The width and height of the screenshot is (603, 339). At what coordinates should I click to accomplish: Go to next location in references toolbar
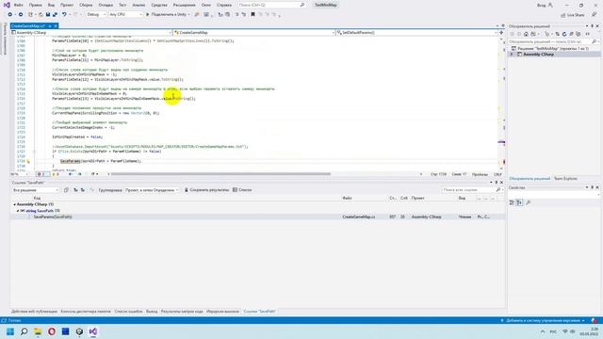(x=82, y=190)
